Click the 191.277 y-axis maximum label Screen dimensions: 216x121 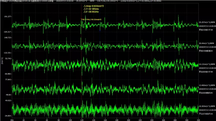[x=8, y=16]
